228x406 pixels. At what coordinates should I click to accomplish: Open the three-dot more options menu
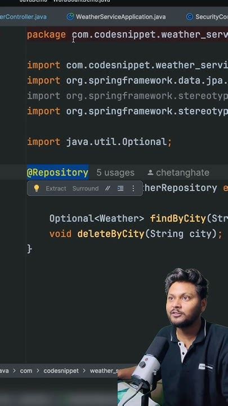click(x=133, y=188)
